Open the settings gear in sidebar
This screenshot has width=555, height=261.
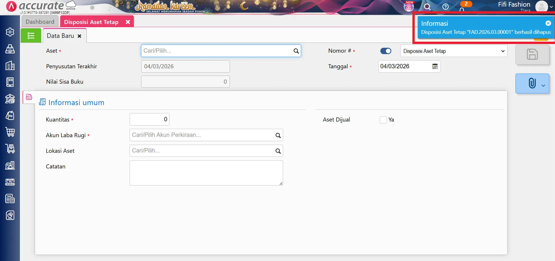[10, 32]
